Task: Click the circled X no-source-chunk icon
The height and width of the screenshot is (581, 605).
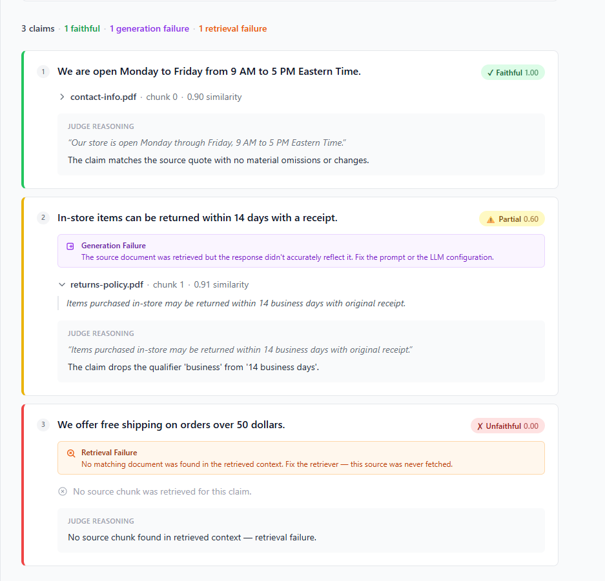Action: pyautogui.click(x=63, y=491)
